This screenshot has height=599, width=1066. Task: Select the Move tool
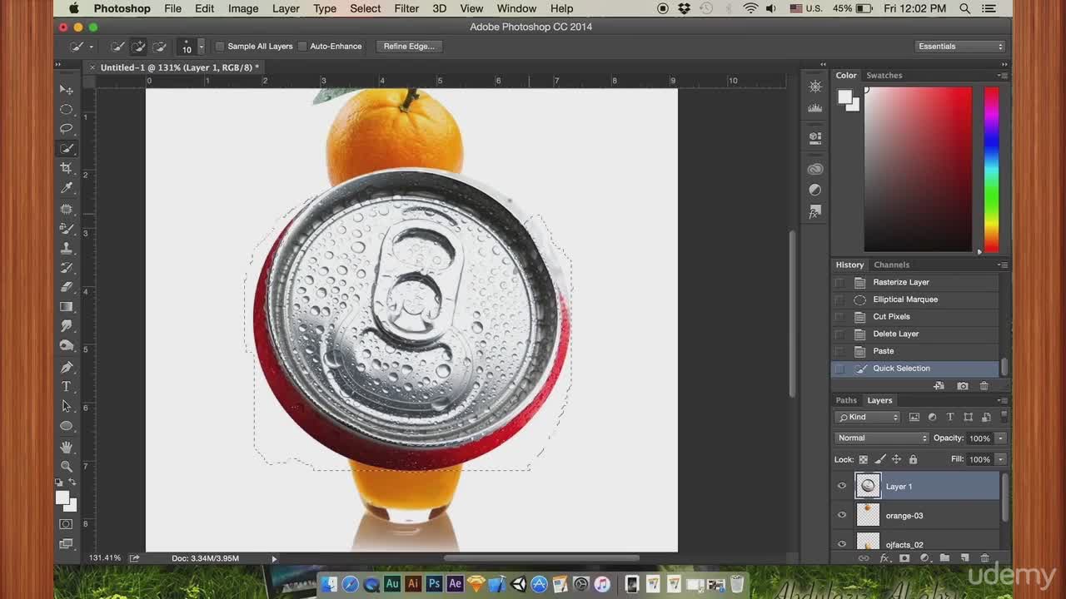[66, 90]
